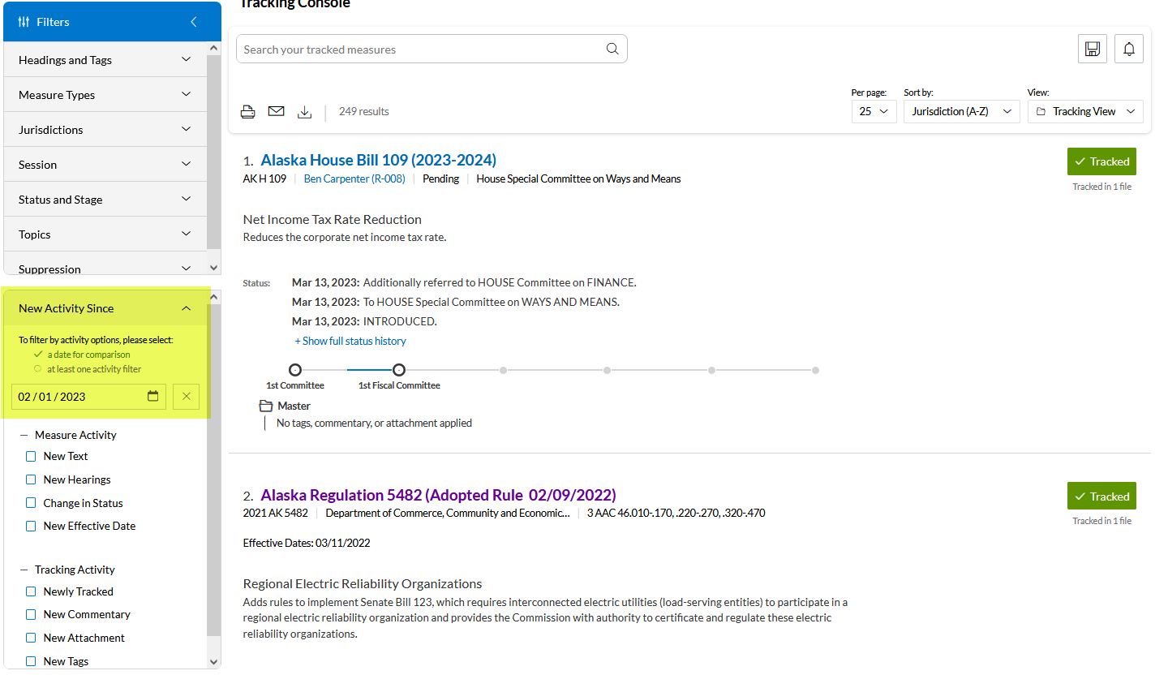Click the save search floppy disk icon
The image size is (1168, 675).
(x=1092, y=49)
